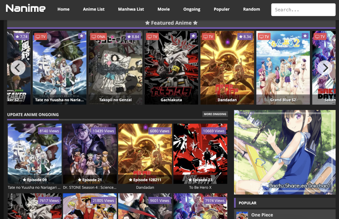Open the Manhwa List page
This screenshot has width=339, height=219.
pos(131,9)
